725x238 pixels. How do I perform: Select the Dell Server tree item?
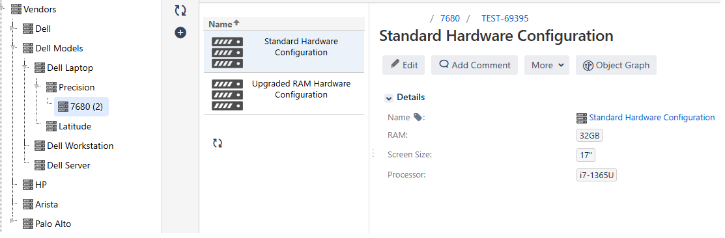click(x=68, y=165)
